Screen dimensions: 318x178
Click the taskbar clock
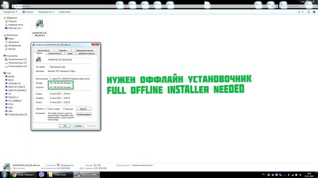[x=309, y=175]
